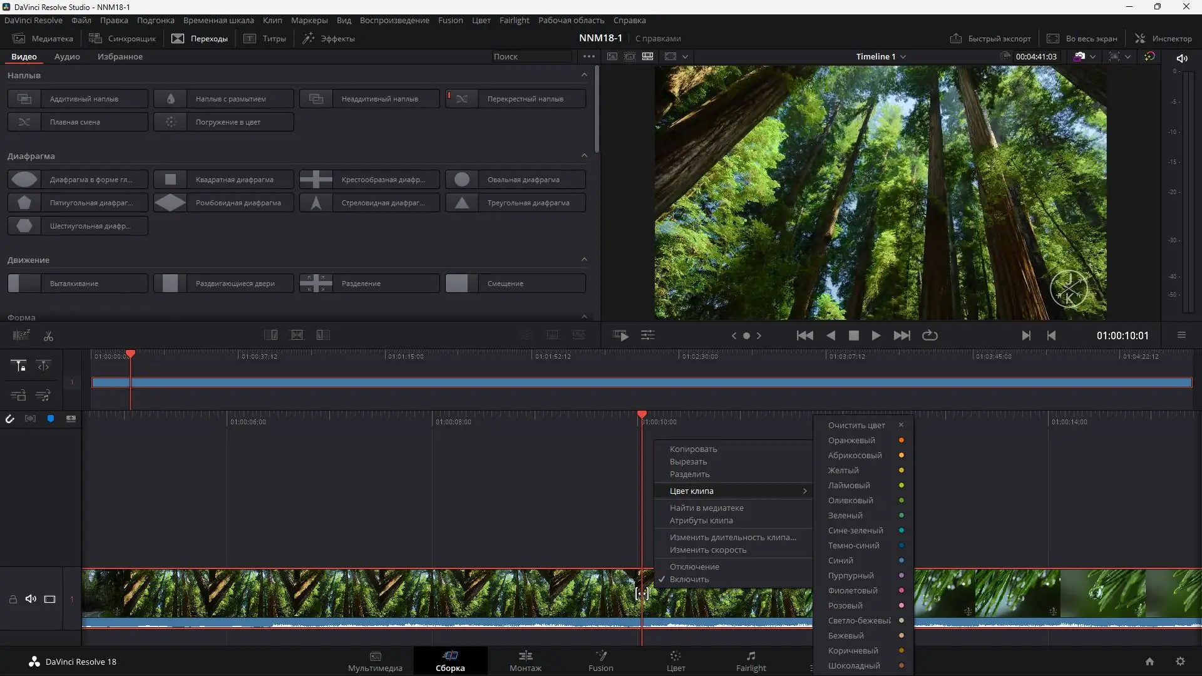
Task: Click the Во весь экран viewer icon
Action: [x=1082, y=38]
